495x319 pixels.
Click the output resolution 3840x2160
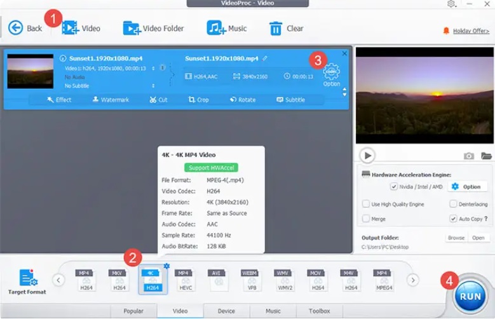pos(250,76)
